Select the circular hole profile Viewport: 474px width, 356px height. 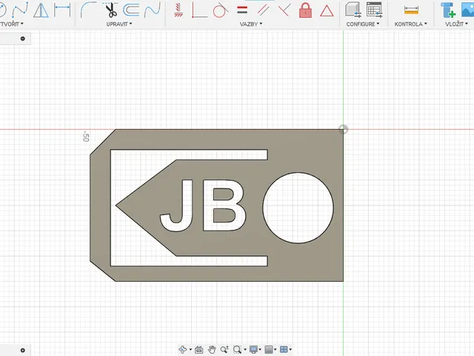[298, 208]
